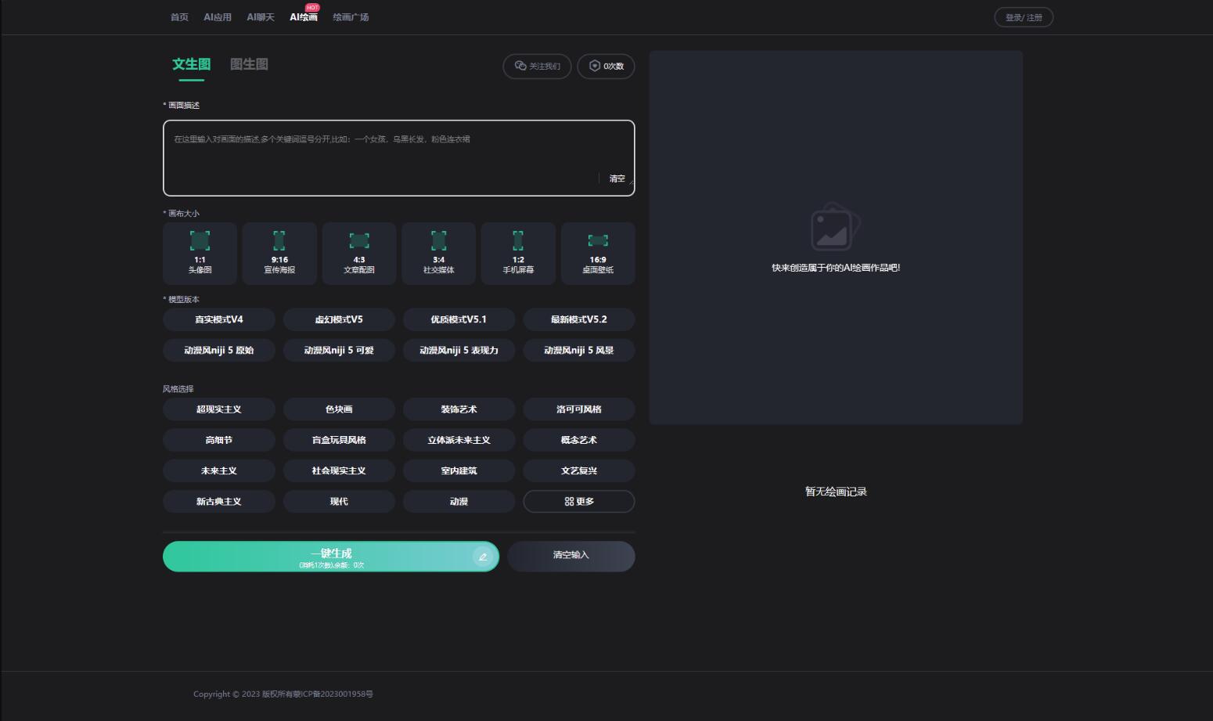Toggle the 动漫风niji 5 可爱 model

(339, 350)
